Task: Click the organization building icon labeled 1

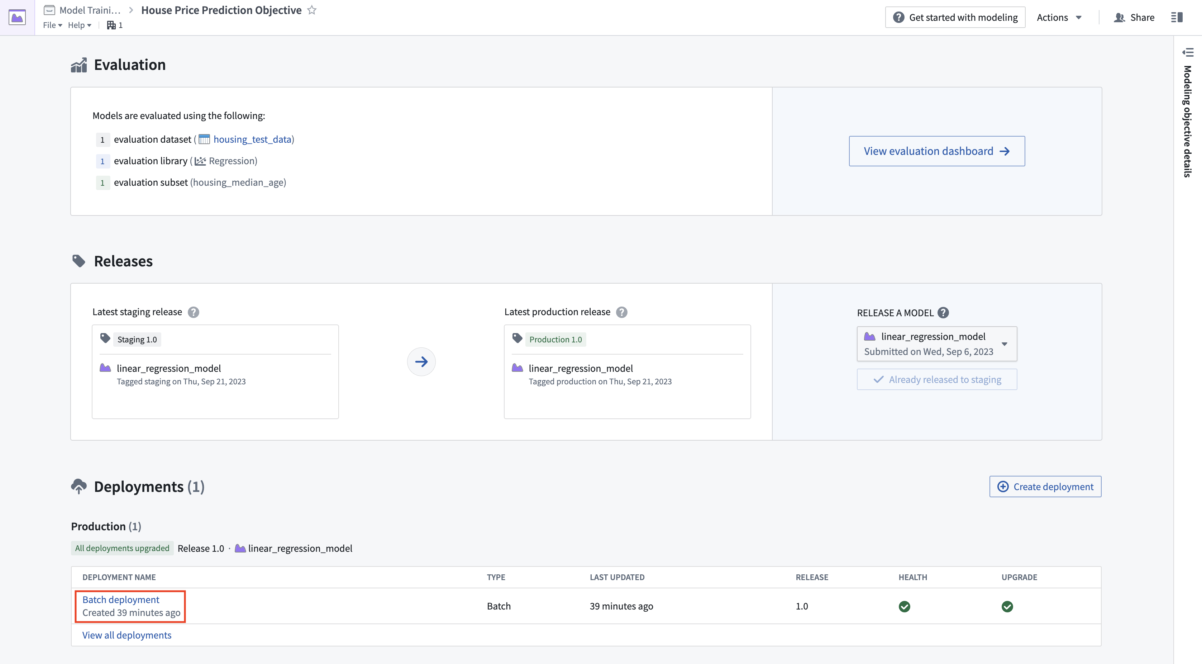Action: click(x=115, y=25)
